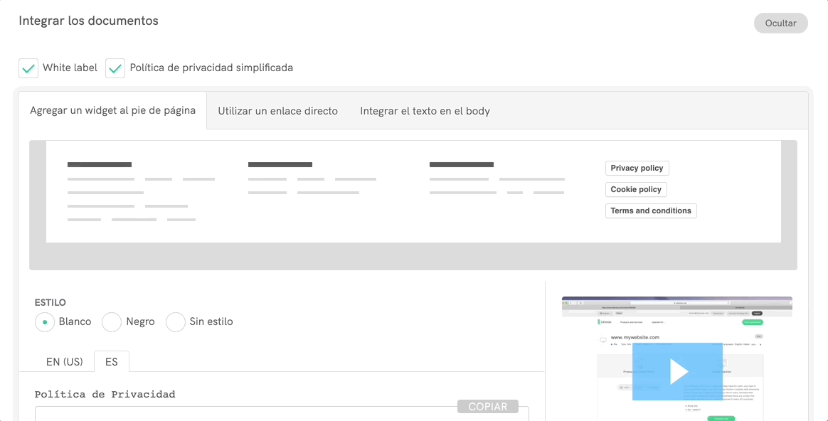This screenshot has width=828, height=421.
Task: Go to Integrar el texto en el body tab
Action: click(425, 111)
